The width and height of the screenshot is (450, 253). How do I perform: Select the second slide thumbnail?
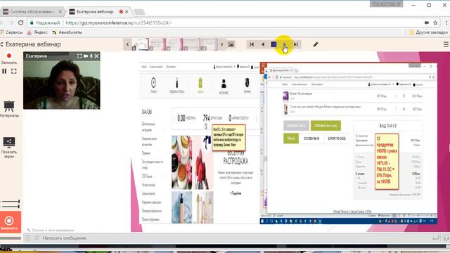157,44
